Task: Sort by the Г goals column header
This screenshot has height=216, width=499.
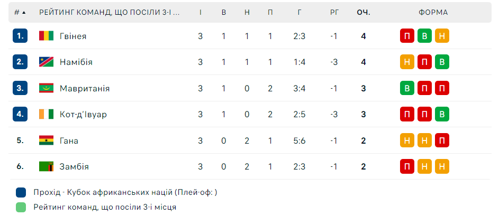Action: (x=300, y=12)
